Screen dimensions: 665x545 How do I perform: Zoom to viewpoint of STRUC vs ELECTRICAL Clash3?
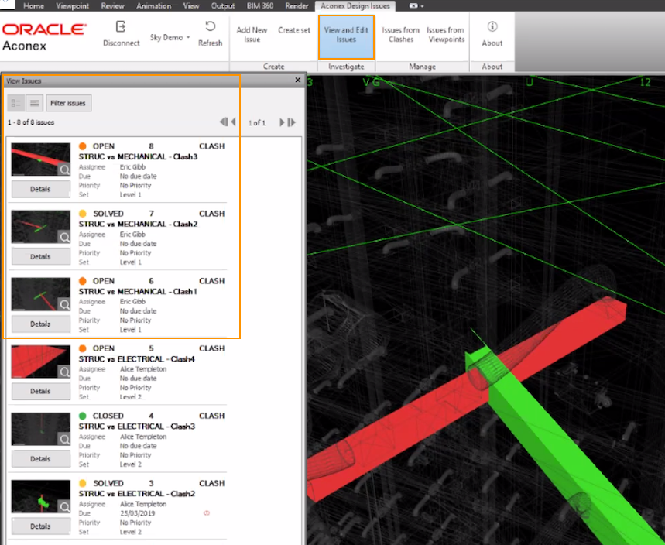pos(64,440)
